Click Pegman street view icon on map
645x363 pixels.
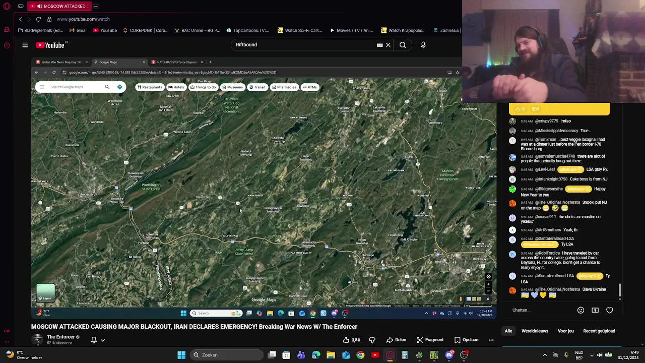(x=461, y=299)
